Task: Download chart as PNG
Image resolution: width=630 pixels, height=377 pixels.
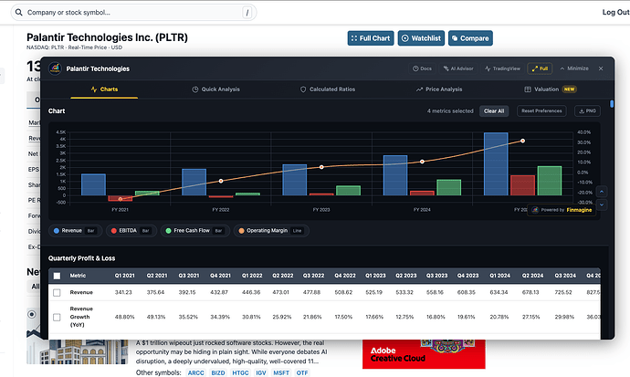Action: coord(587,110)
